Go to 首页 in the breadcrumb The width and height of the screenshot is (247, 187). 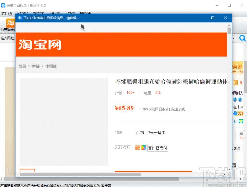pyautogui.click(x=22, y=66)
